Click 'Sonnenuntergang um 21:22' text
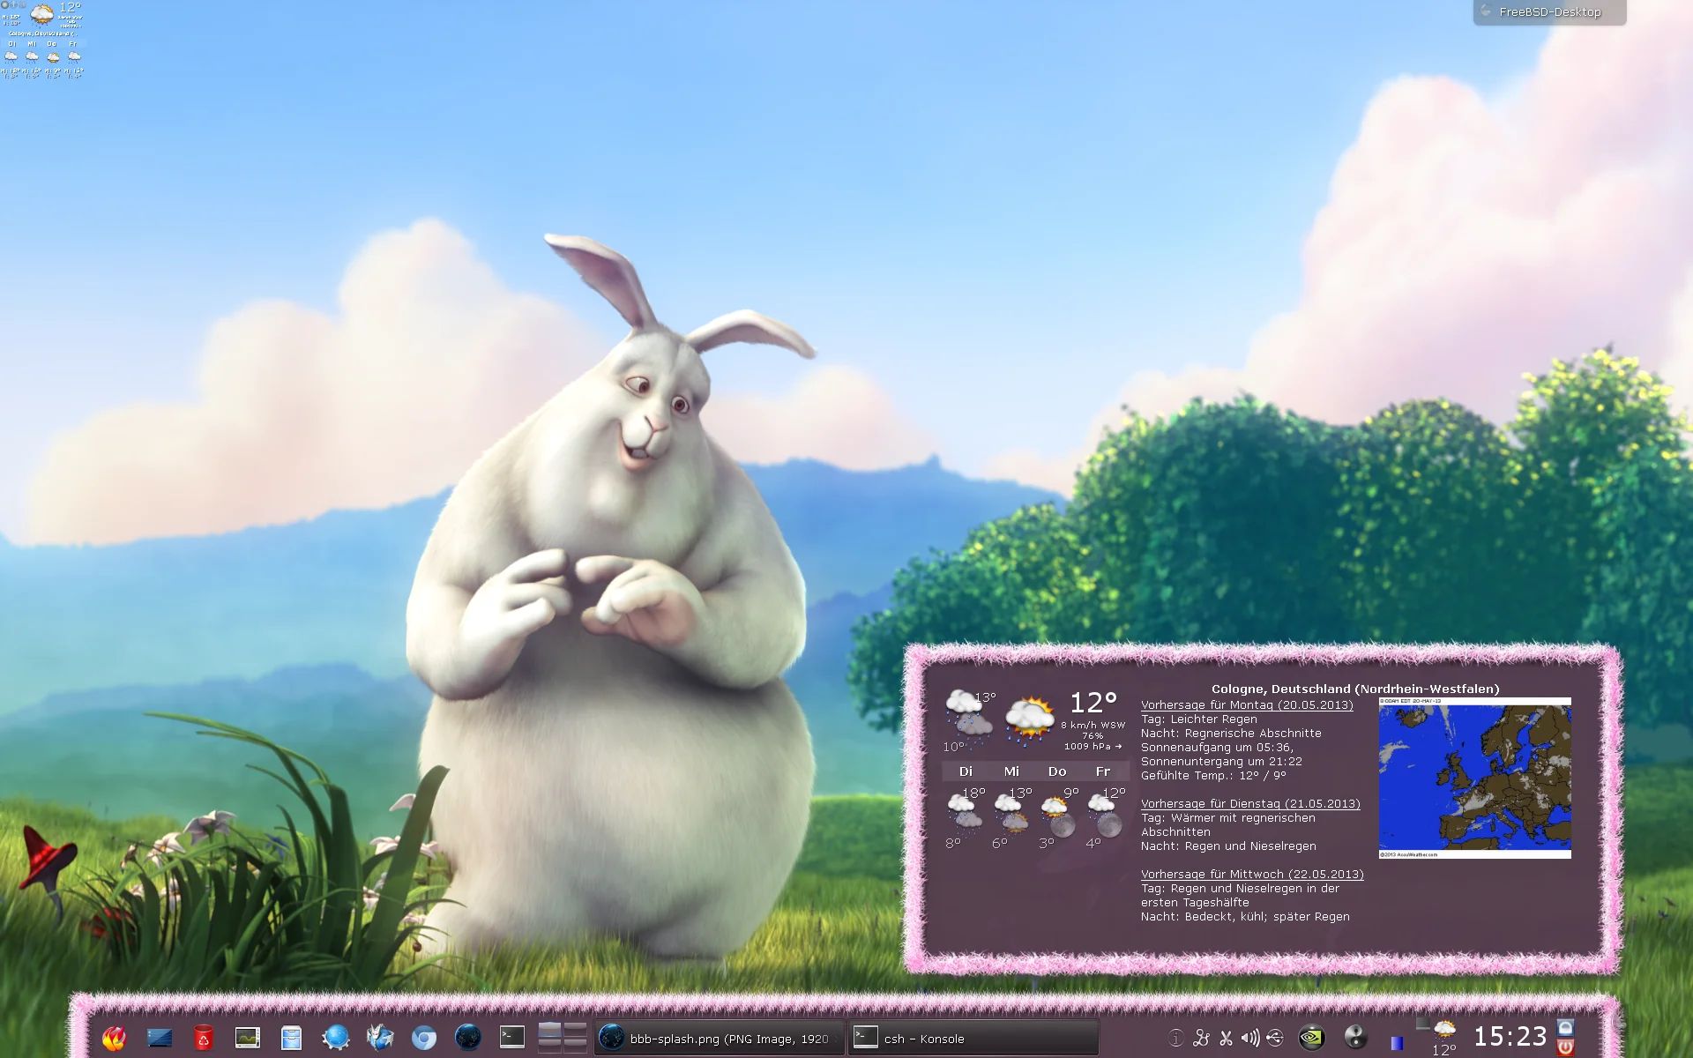The height and width of the screenshot is (1058, 1693). 1221,762
